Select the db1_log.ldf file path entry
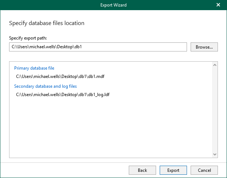Screen dimensions: 227x178 point(63,95)
